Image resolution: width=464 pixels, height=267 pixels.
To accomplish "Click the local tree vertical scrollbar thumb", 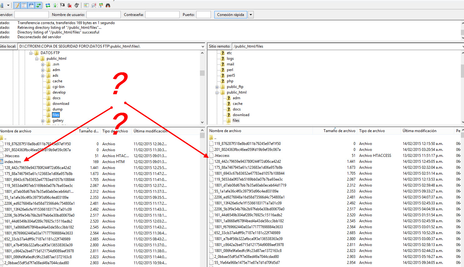I will tap(202, 73).
